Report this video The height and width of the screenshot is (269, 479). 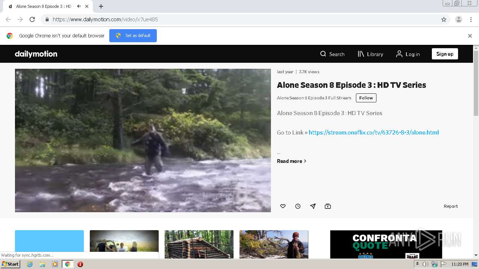pos(451,206)
